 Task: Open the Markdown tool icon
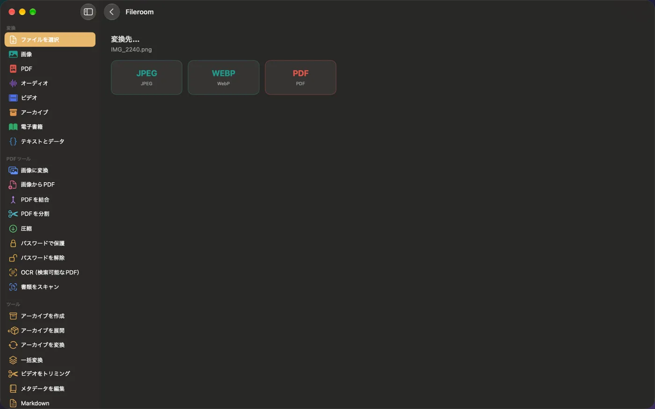tap(13, 403)
